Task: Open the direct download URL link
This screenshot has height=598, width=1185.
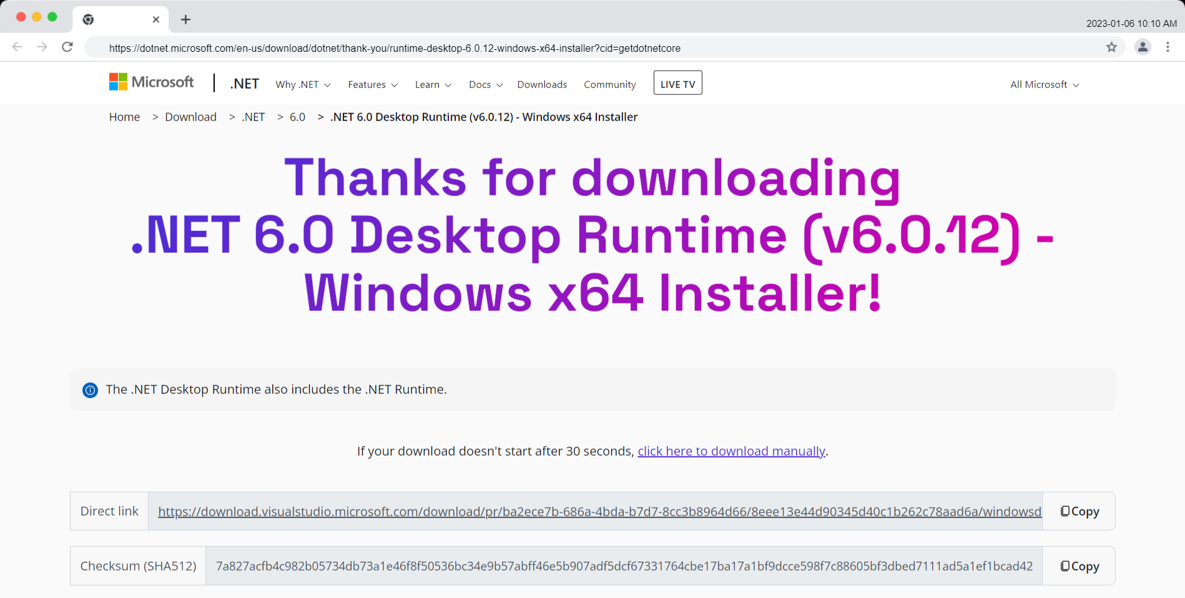Action: (x=599, y=512)
